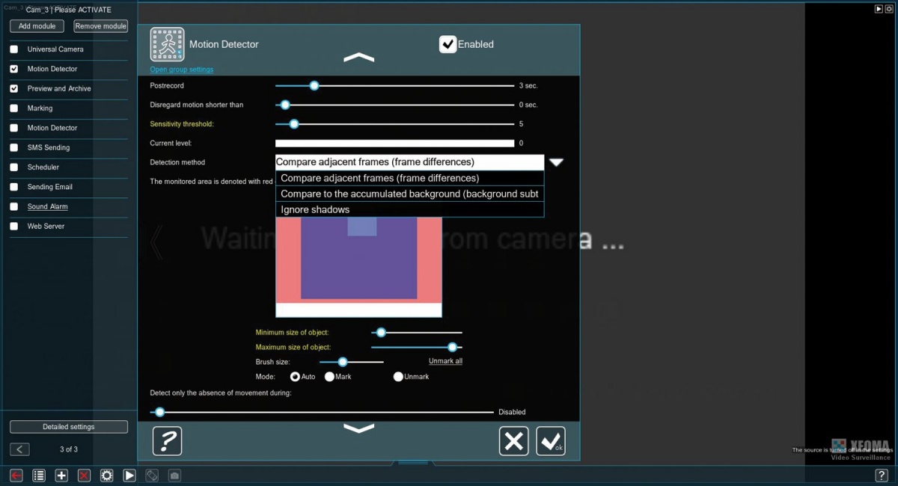The width and height of the screenshot is (898, 486).
Task: Open the list view icon in bottom toolbar
Action: tap(39, 476)
